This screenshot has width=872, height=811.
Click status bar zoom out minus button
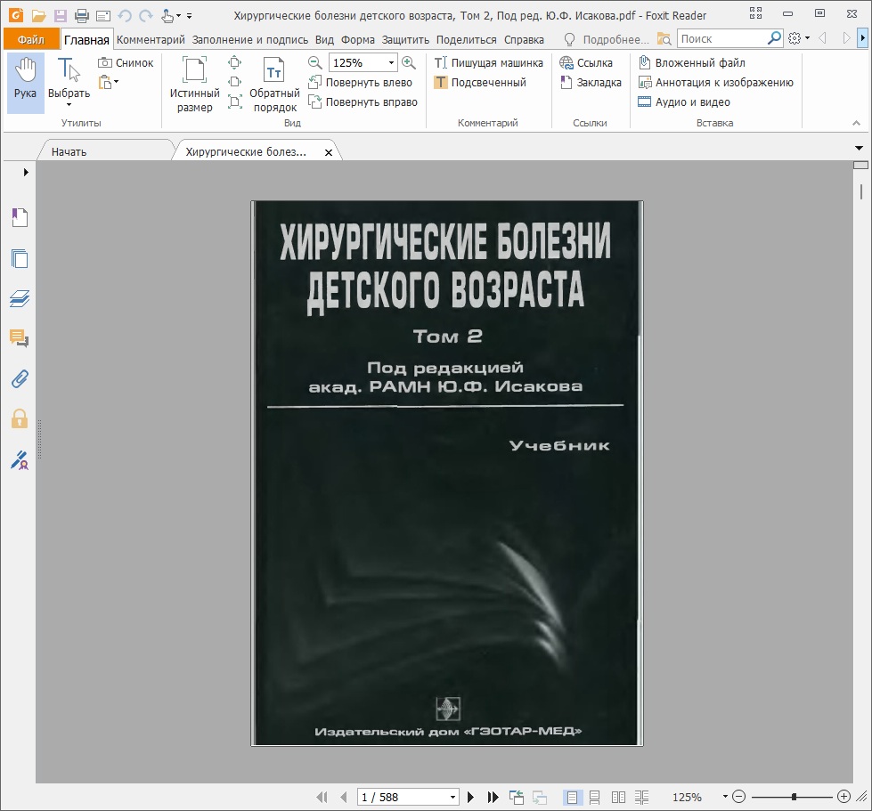click(x=739, y=797)
